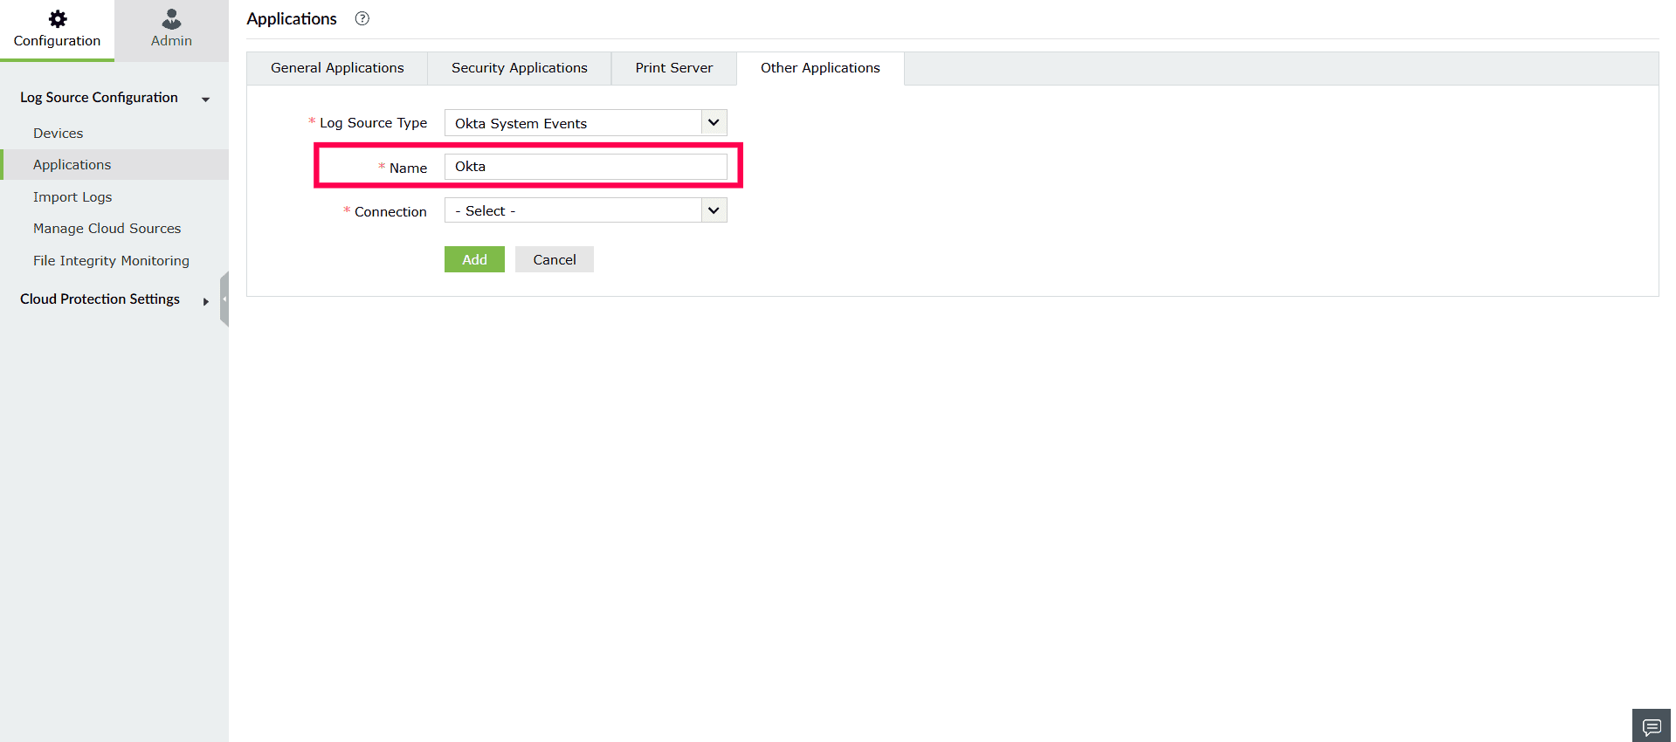This screenshot has height=742, width=1676.
Task: Open the Configuration section
Action: (x=57, y=30)
